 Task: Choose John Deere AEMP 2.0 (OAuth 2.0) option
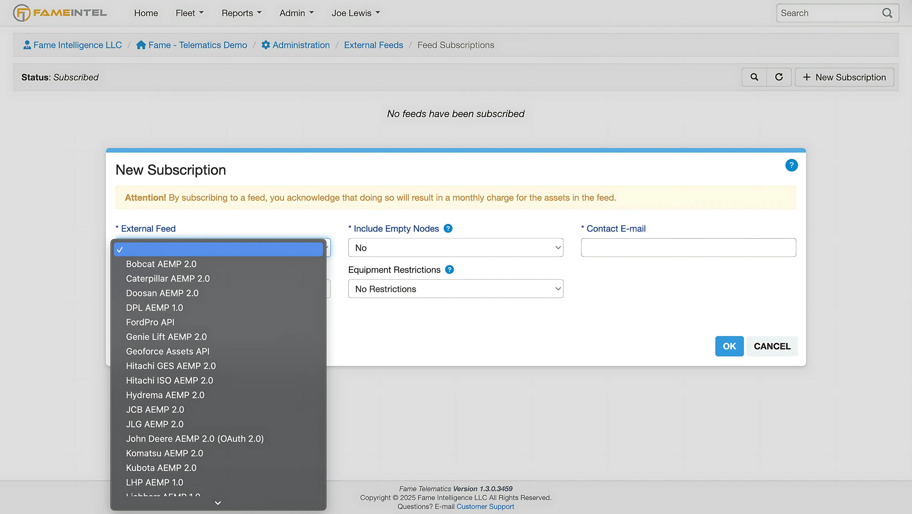tap(195, 439)
